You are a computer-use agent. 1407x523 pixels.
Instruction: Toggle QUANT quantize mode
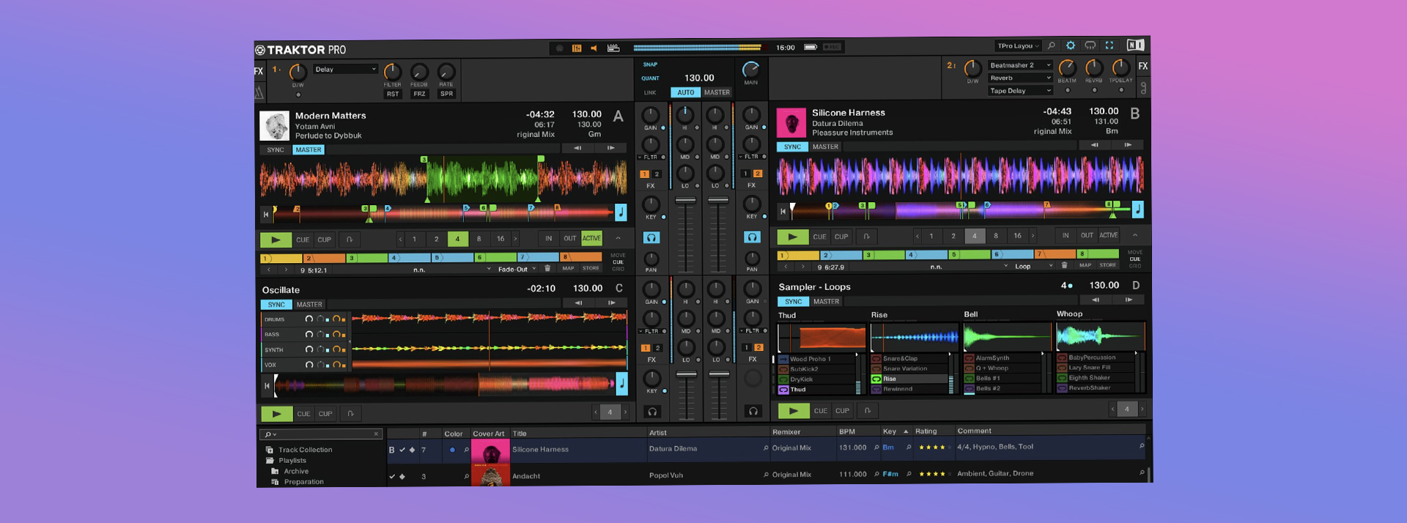point(650,78)
